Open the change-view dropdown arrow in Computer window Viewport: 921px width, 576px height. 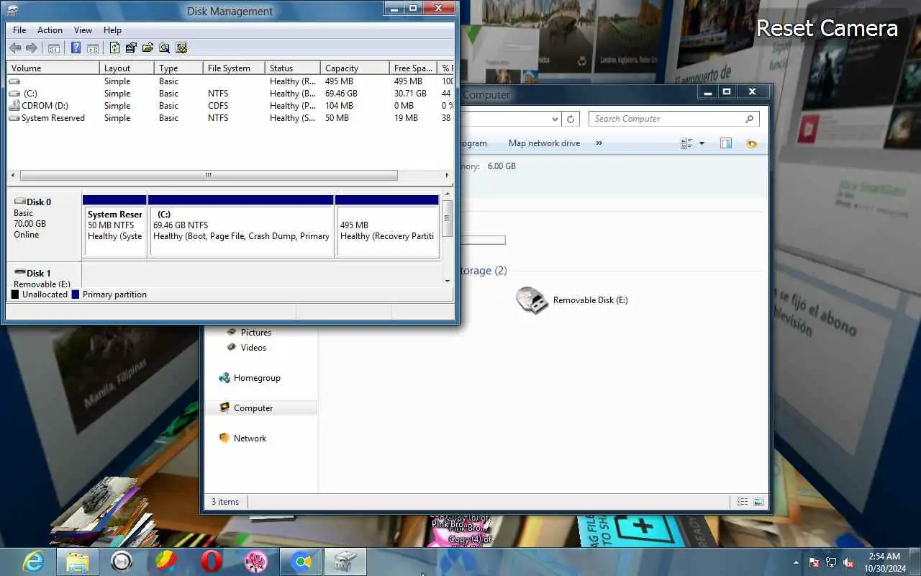[x=702, y=143]
